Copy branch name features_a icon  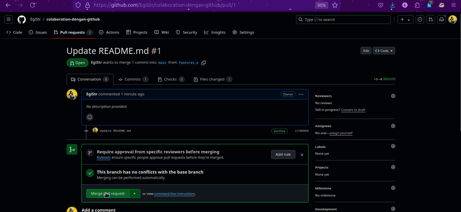tap(203, 63)
